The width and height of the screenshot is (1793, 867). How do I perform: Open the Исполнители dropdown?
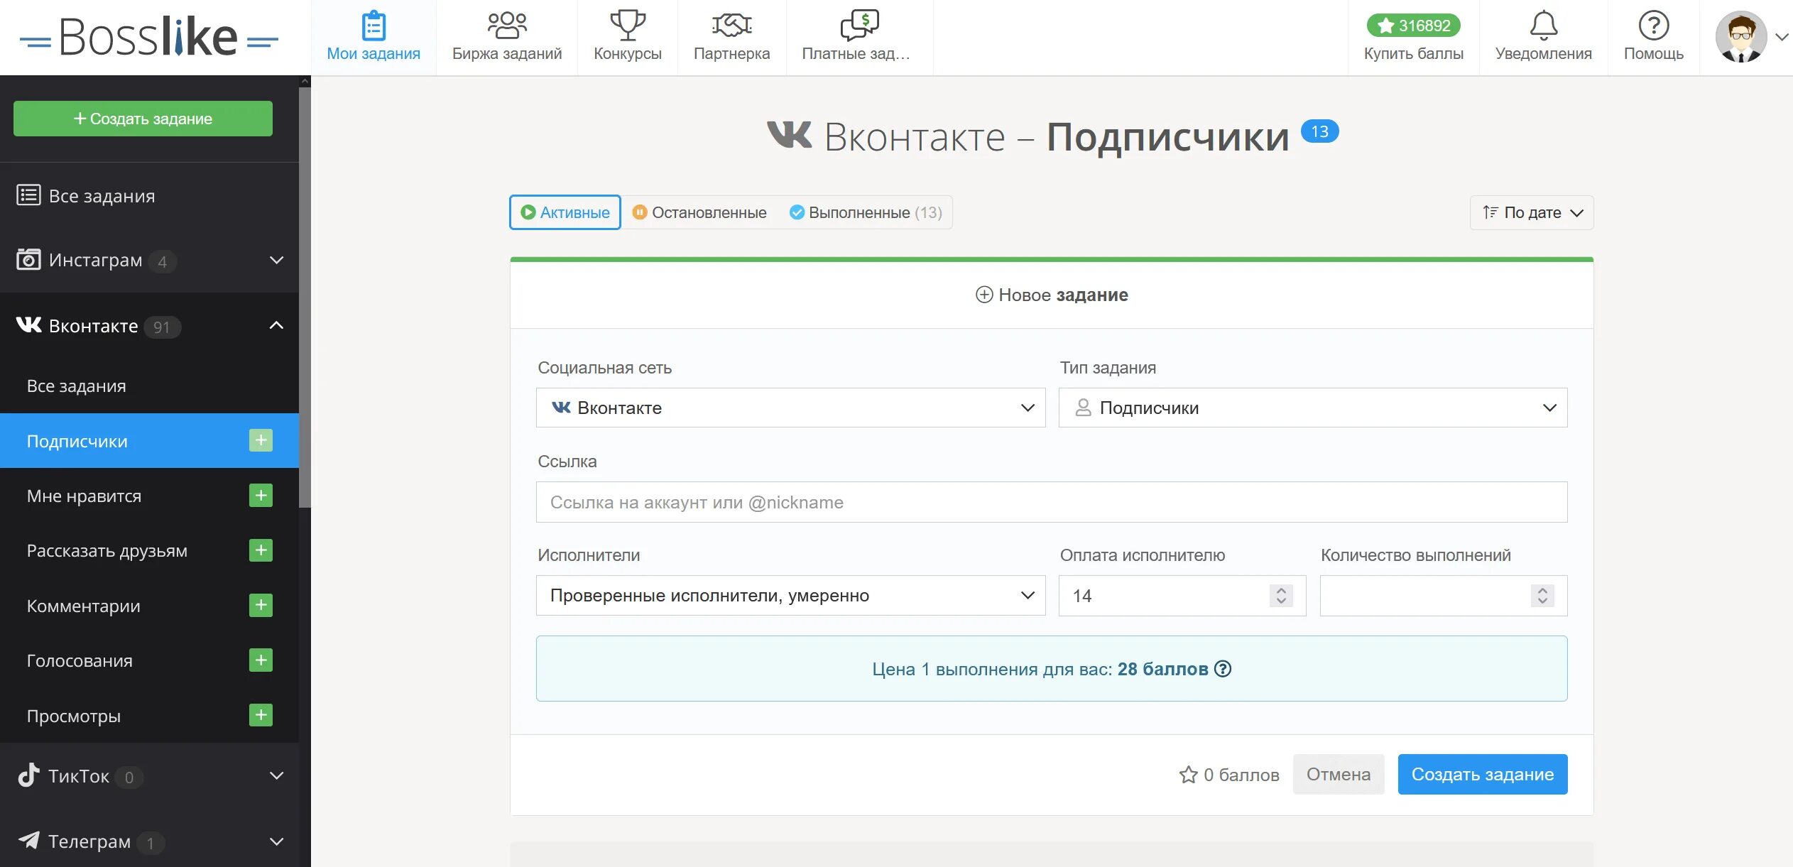pyautogui.click(x=790, y=595)
